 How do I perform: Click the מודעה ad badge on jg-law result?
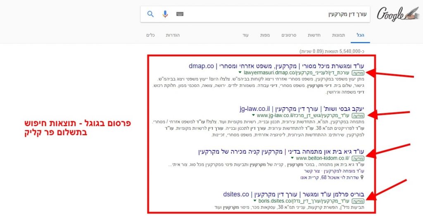point(358,116)
